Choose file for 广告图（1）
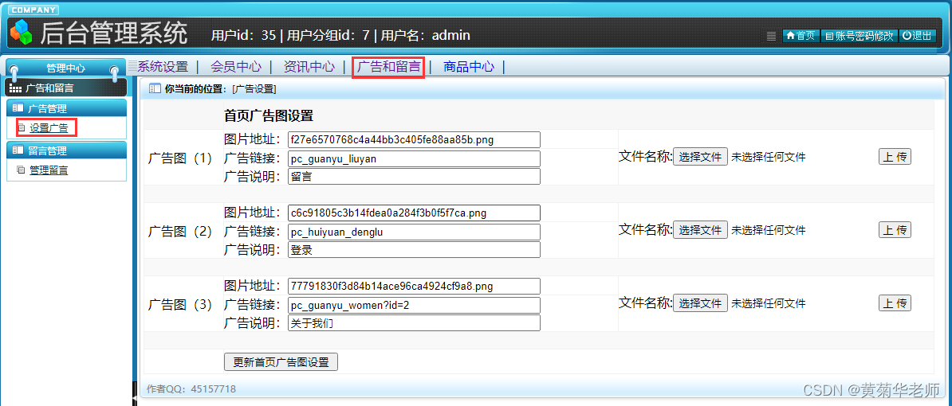Viewport: 952px width, 406px height. pos(701,157)
